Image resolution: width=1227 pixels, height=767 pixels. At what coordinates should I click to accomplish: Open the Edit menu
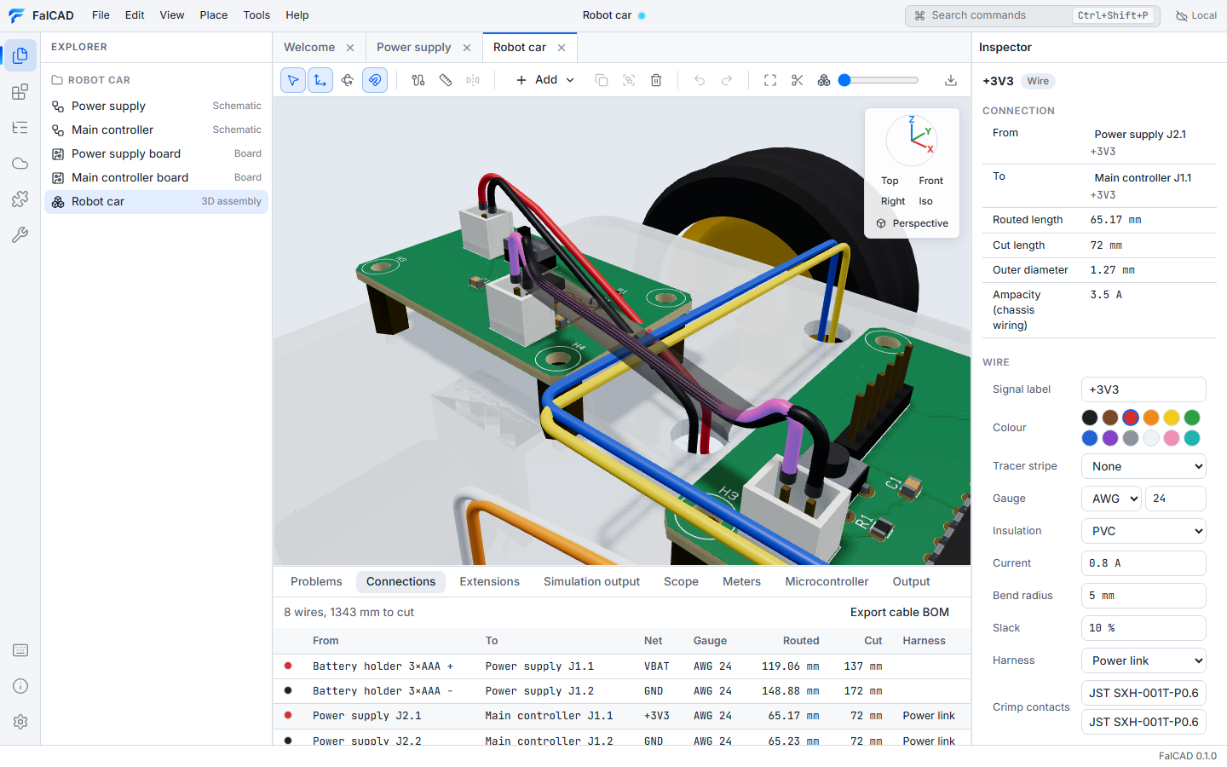click(x=135, y=15)
